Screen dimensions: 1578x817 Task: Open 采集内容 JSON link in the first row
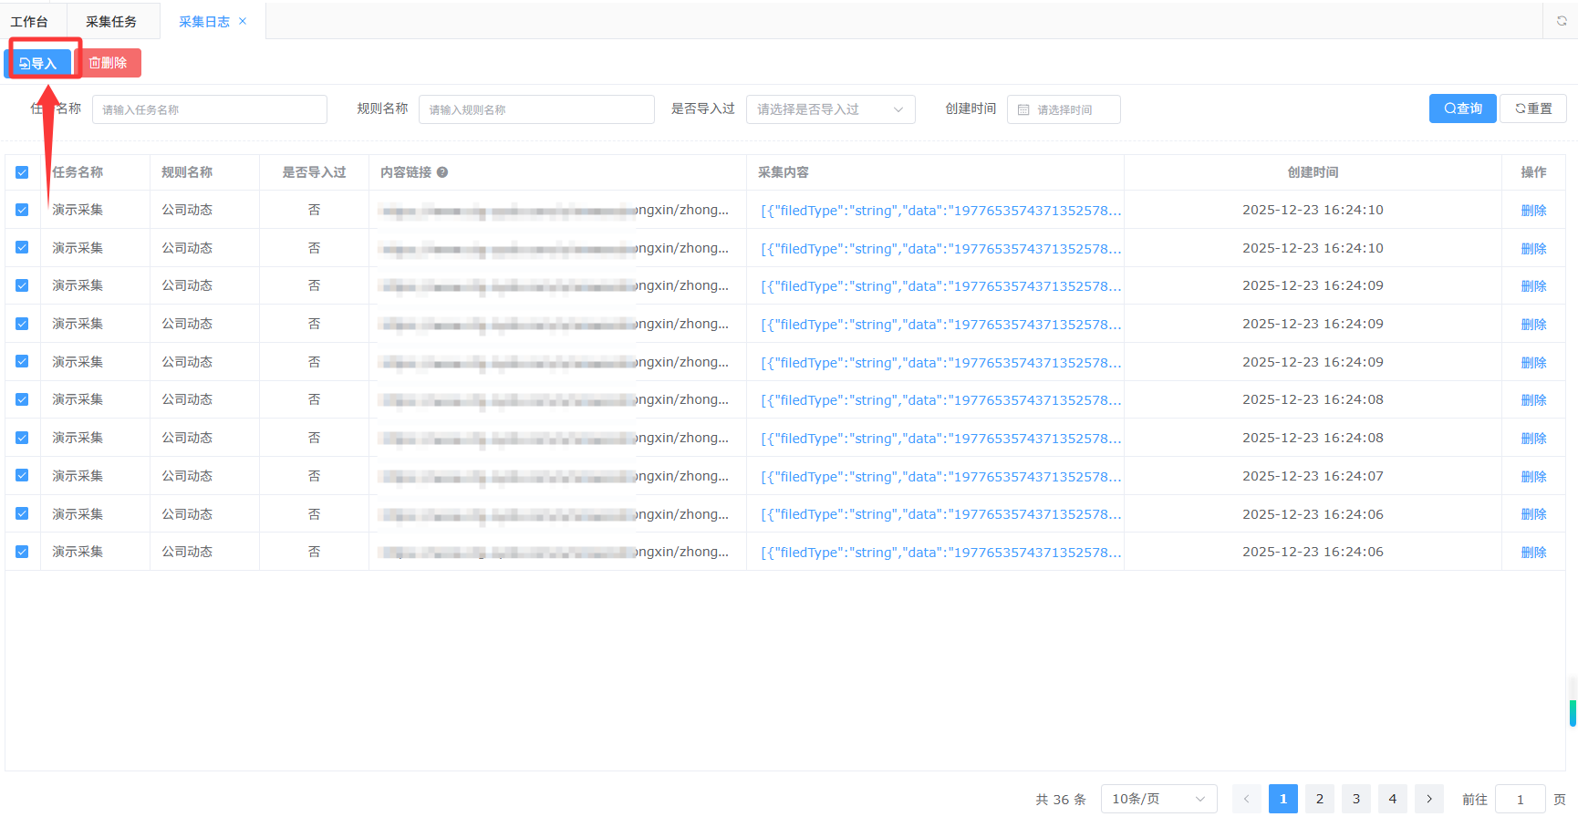(940, 211)
